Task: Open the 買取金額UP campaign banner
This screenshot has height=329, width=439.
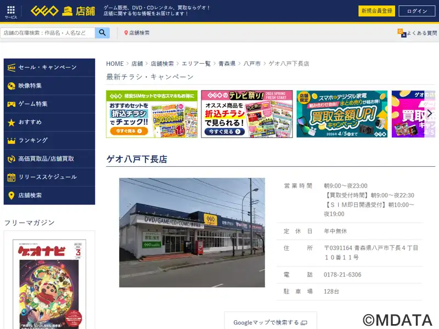Action: [x=342, y=114]
